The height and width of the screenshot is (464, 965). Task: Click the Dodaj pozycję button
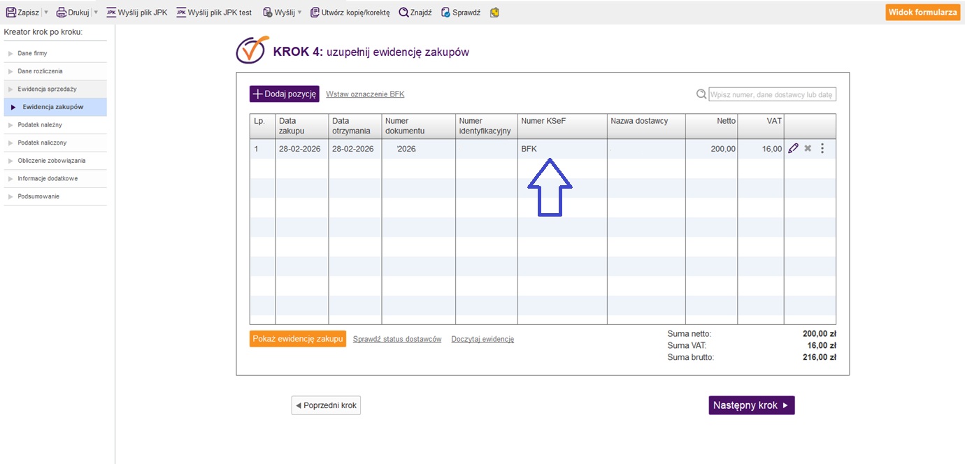pyautogui.click(x=285, y=94)
